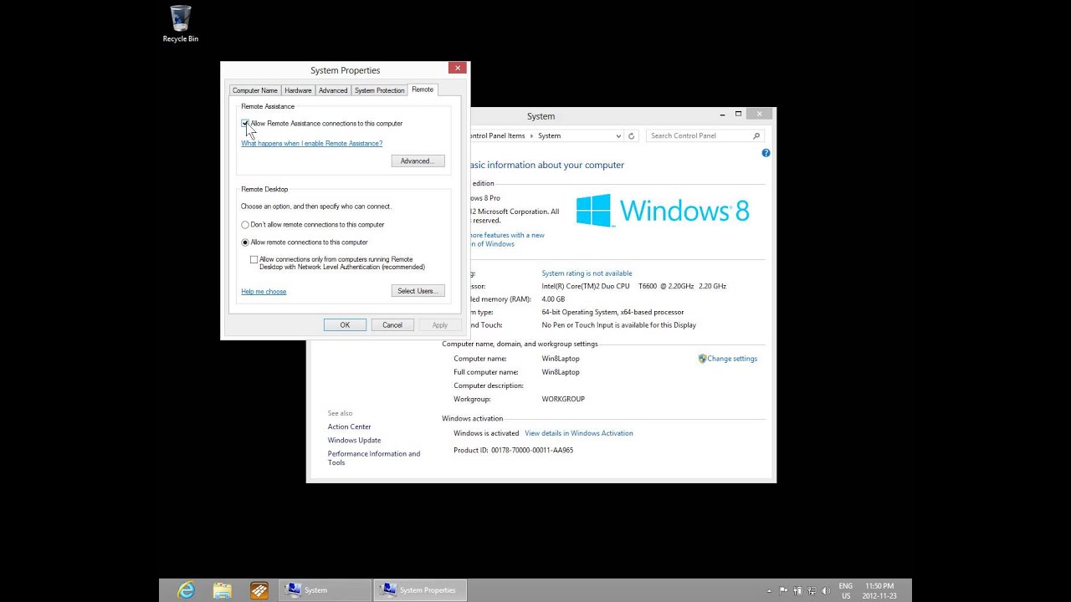Select Allow remote connections to this computer

pyautogui.click(x=305, y=242)
